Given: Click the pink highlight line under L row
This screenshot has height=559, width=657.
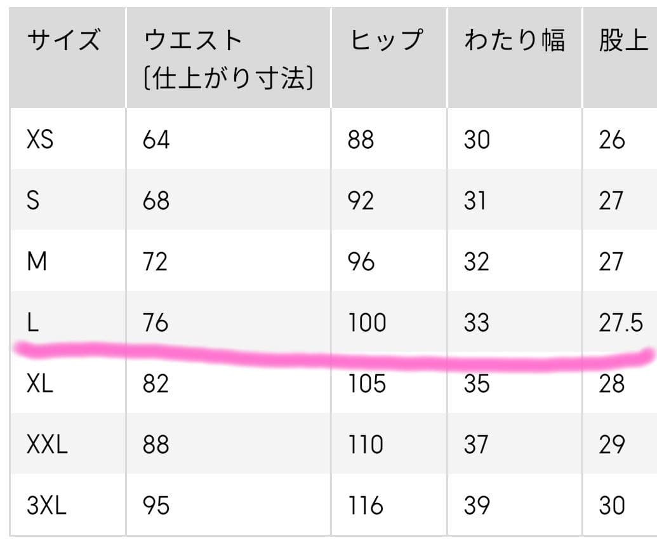Looking at the screenshot, I should click(330, 357).
